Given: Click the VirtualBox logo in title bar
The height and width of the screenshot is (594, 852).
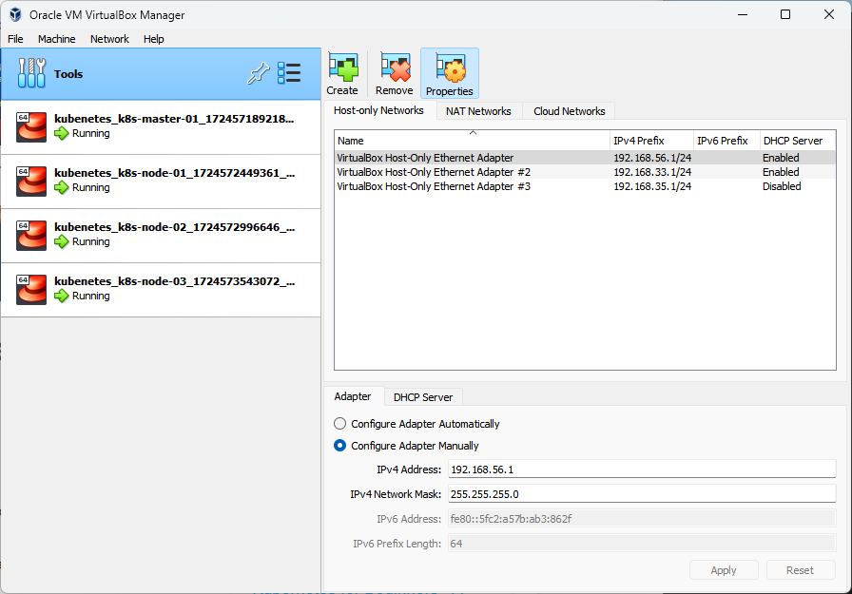Looking at the screenshot, I should 15,14.
